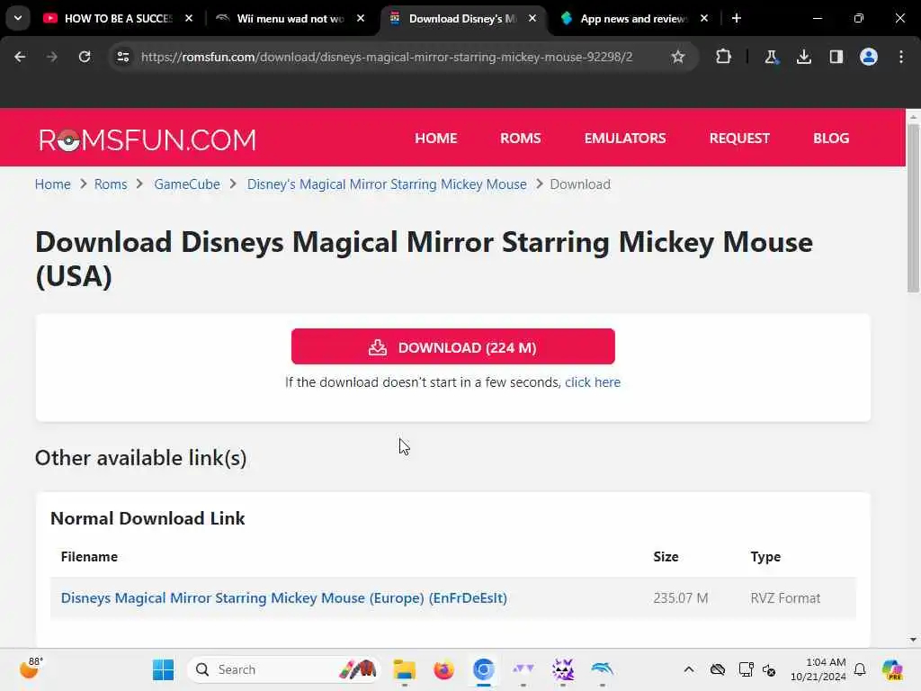Follow the Roms breadcrumb link
The width and height of the screenshot is (921, 691).
click(111, 184)
